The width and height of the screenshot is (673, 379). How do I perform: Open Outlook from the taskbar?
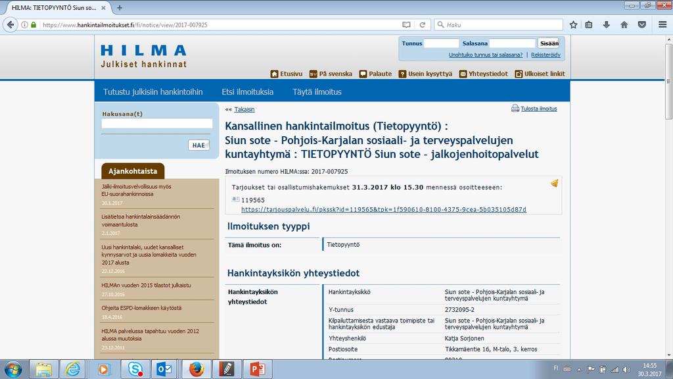point(164,370)
